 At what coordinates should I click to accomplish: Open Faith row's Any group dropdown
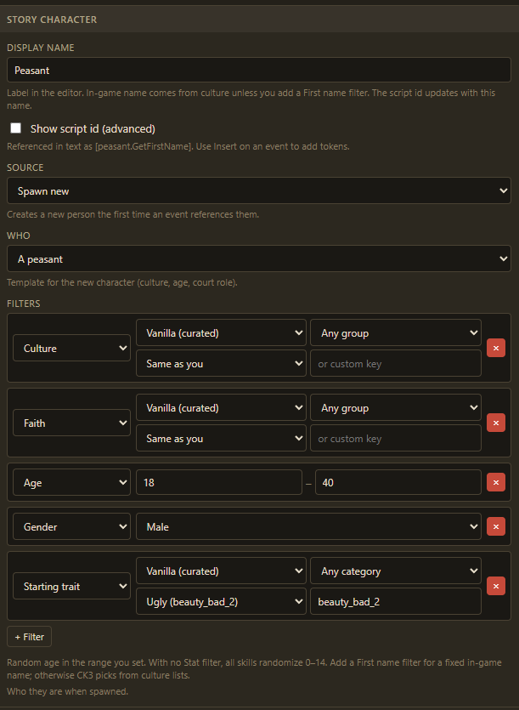(396, 407)
